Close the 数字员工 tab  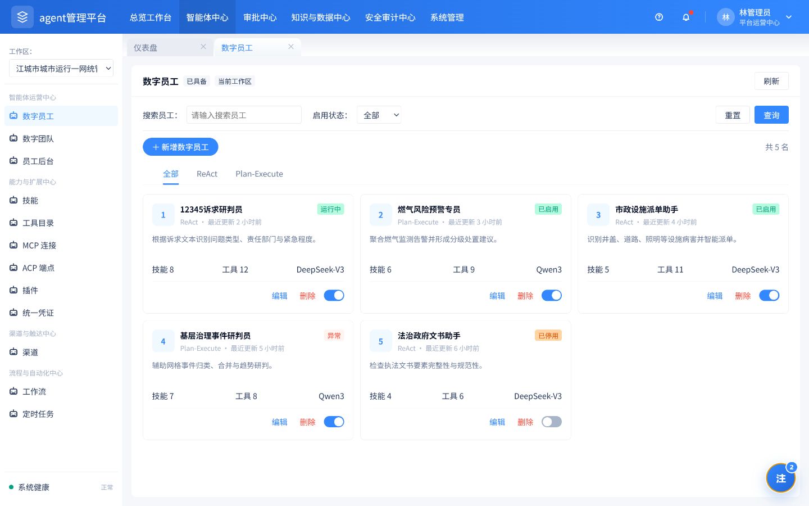point(291,47)
